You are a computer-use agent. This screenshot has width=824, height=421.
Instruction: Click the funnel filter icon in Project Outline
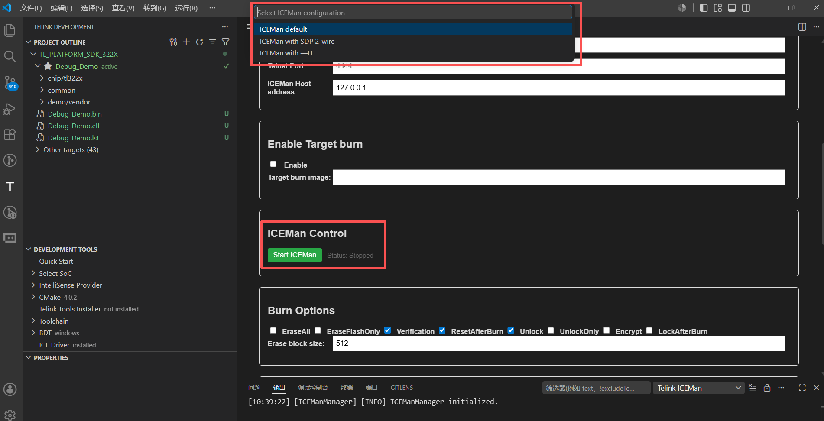click(226, 42)
